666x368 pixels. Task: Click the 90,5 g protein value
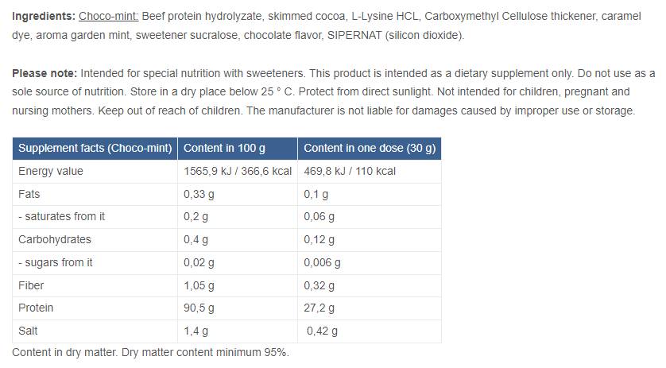(x=199, y=308)
